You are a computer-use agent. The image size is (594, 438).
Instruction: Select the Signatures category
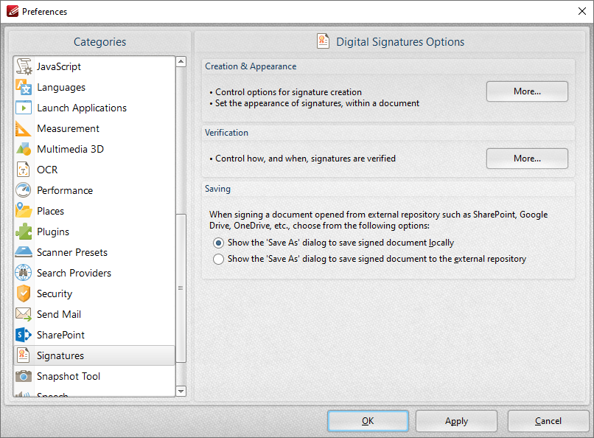[x=95, y=355]
